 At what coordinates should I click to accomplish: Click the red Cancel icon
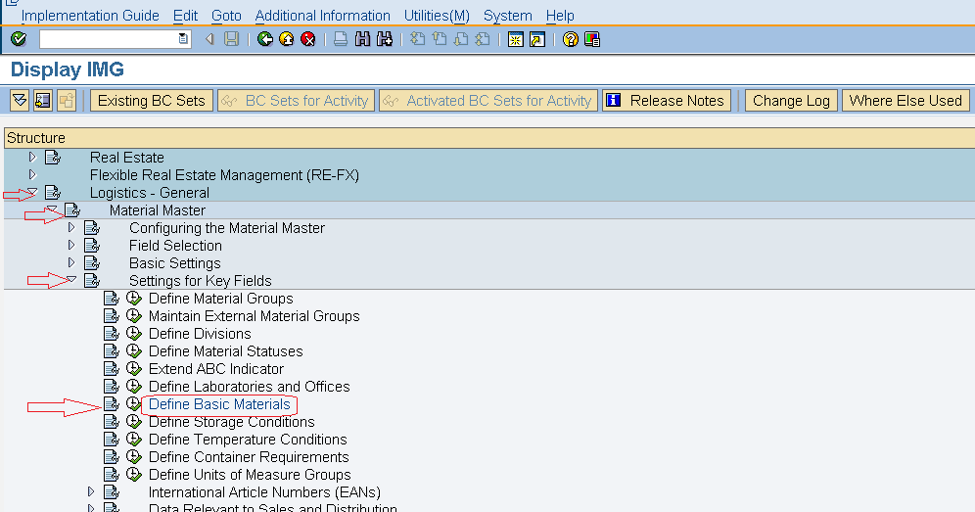click(x=307, y=39)
